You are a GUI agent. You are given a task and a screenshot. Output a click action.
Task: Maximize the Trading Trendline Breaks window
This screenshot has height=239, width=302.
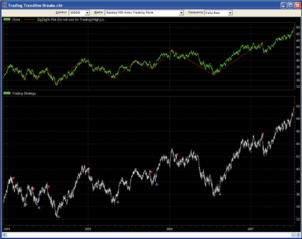tap(291, 5)
